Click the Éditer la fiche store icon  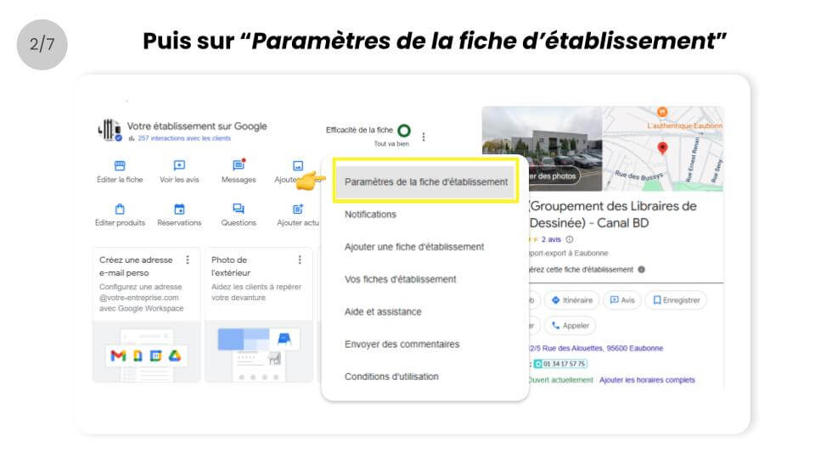pyautogui.click(x=120, y=165)
